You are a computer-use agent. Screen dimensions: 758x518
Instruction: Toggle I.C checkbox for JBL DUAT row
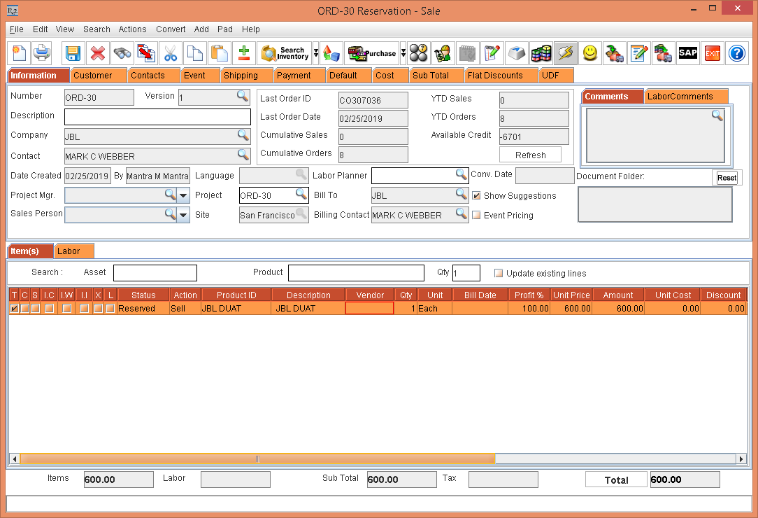[x=49, y=309]
